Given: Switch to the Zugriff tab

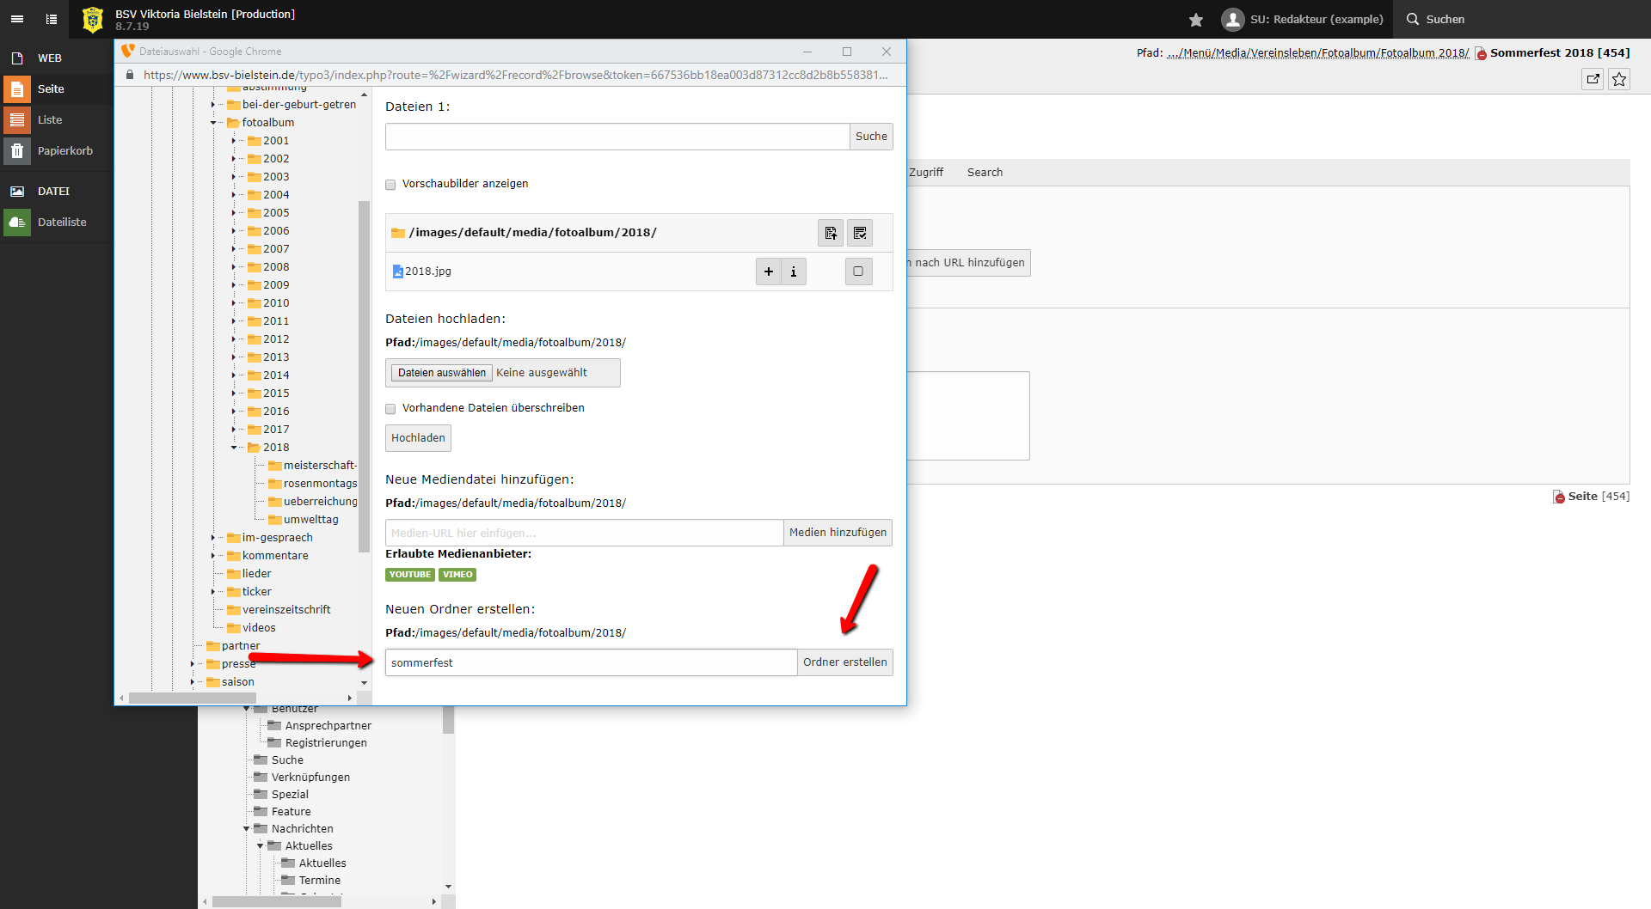Looking at the screenshot, I should (x=925, y=173).
